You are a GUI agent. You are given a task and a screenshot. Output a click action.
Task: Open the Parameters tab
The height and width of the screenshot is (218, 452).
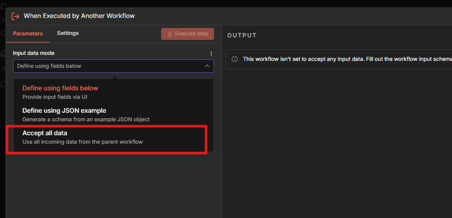point(28,33)
